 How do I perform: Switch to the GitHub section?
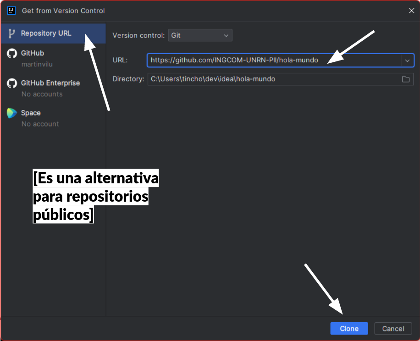pyautogui.click(x=33, y=53)
